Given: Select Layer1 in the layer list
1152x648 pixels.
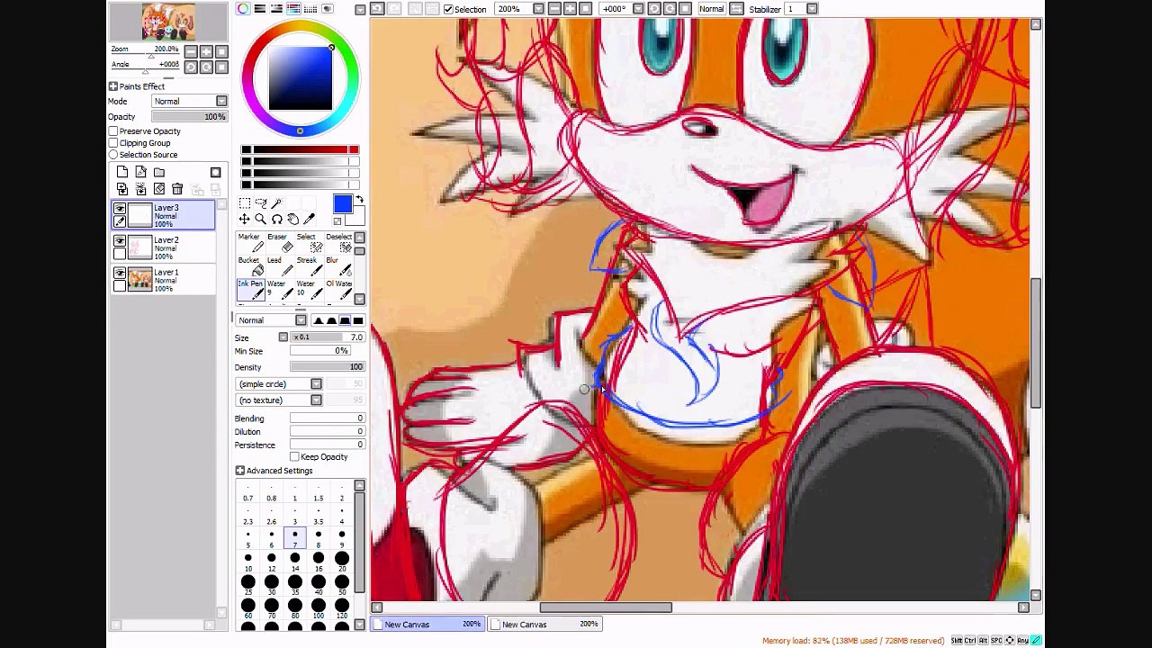Looking at the screenshot, I should pos(163,281).
